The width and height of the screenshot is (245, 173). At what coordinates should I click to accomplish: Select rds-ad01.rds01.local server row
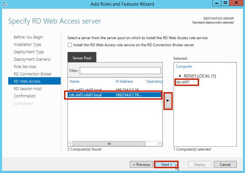(86, 90)
